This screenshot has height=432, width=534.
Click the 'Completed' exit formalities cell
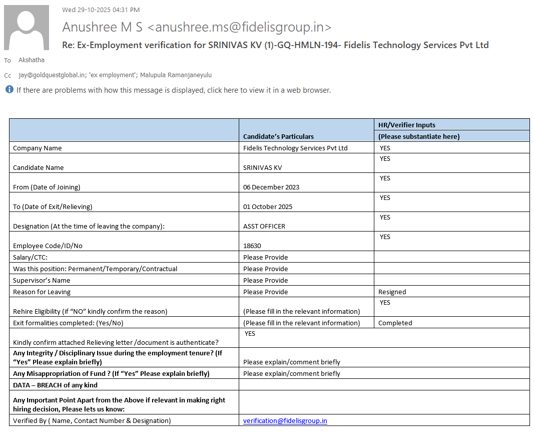[x=395, y=323]
